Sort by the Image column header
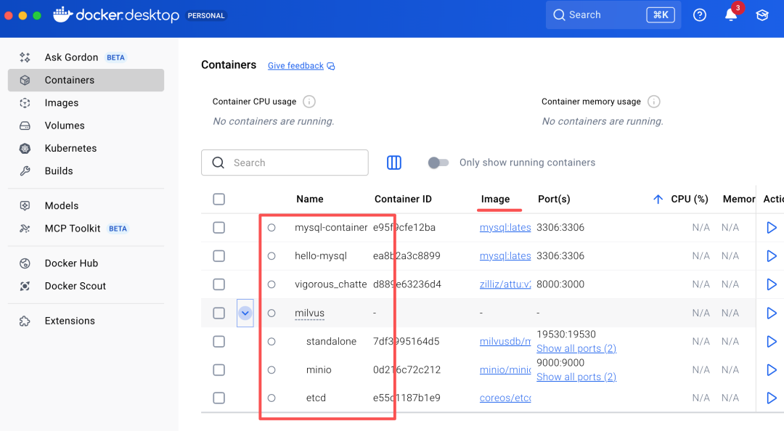The width and height of the screenshot is (784, 431). (x=496, y=199)
